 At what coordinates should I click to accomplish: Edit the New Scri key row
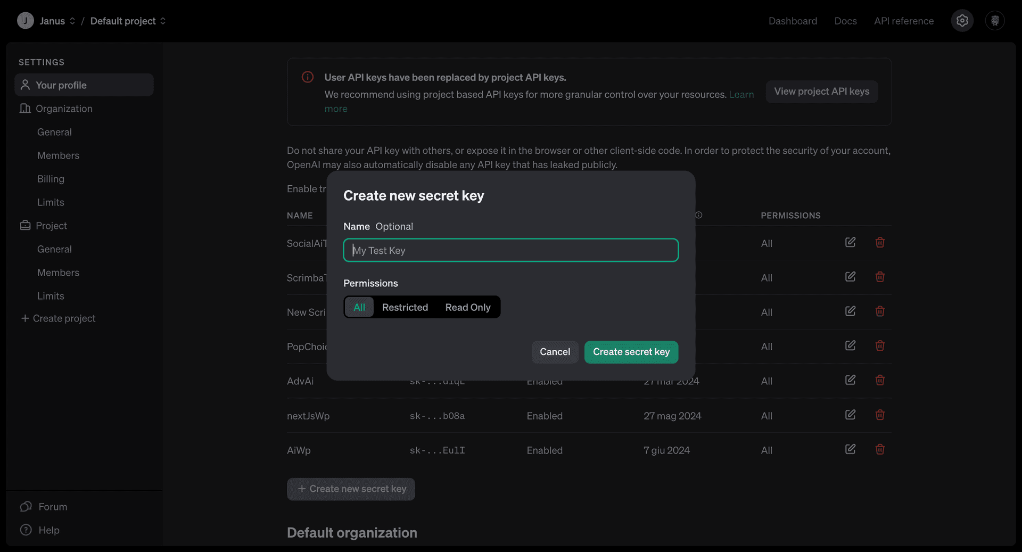pos(850,311)
